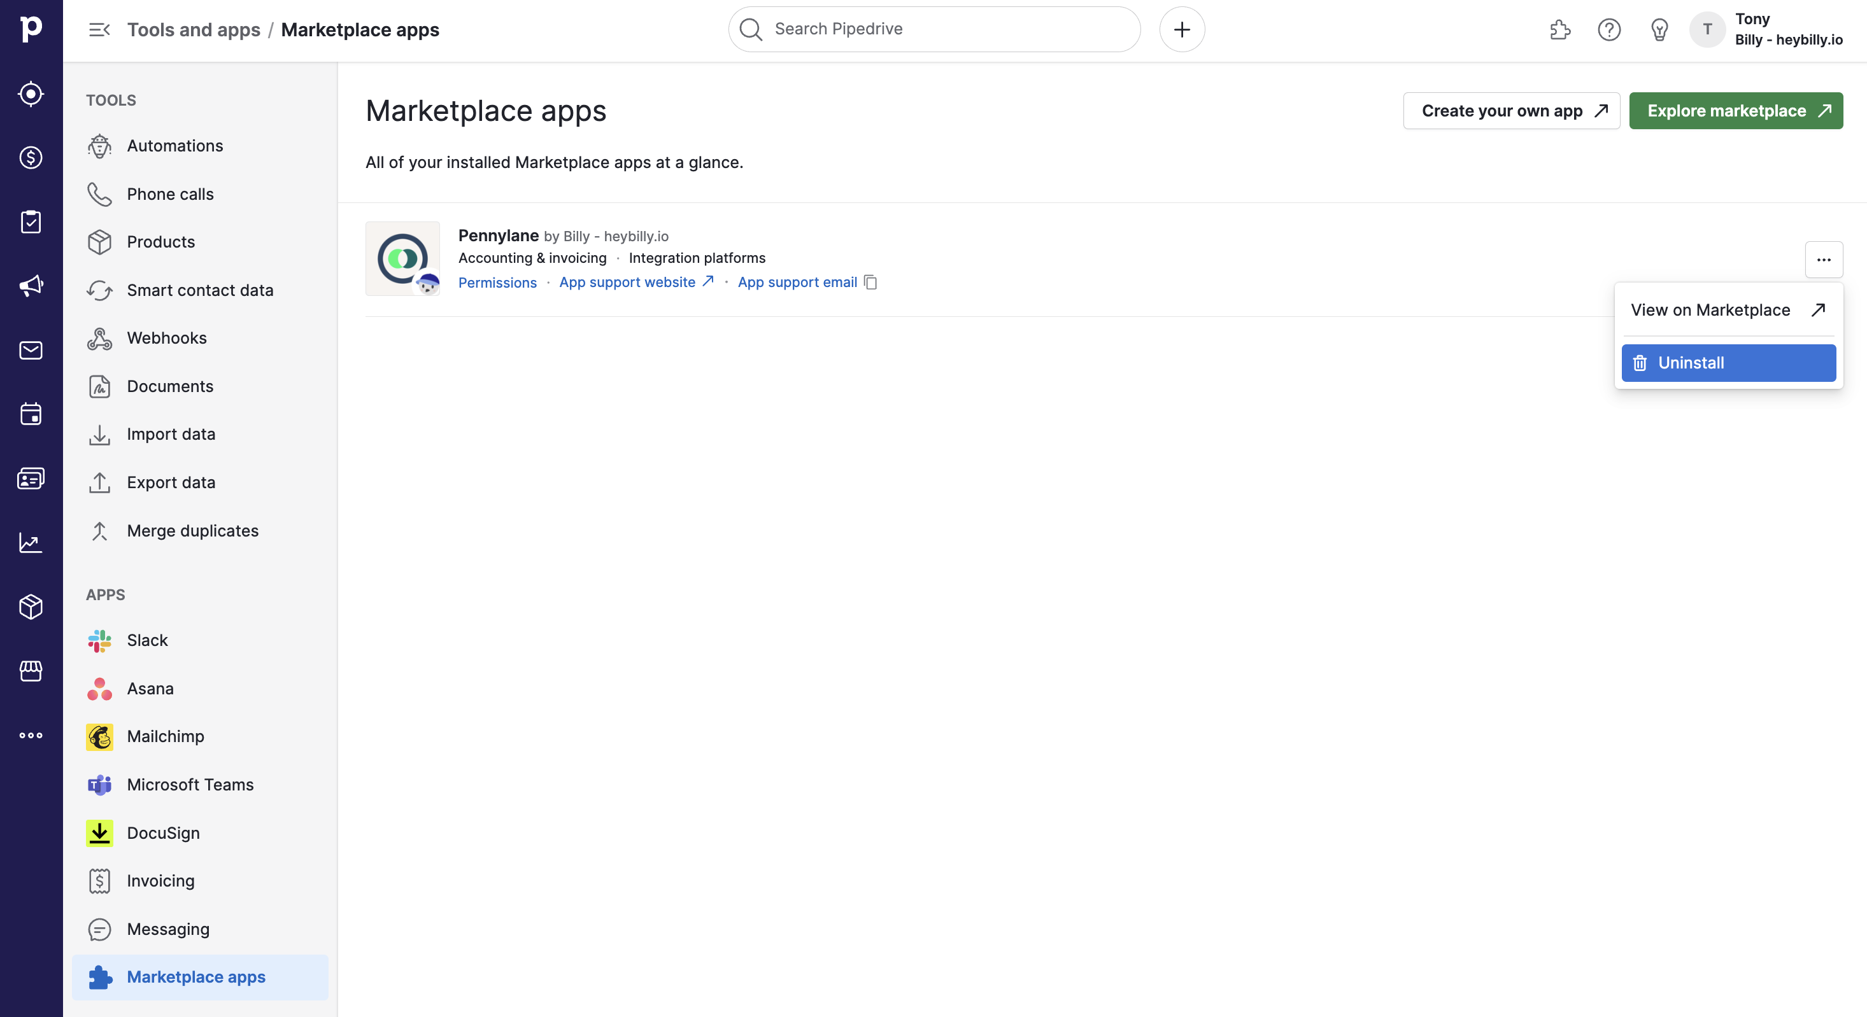
Task: Open the puzzle-piece apps icon in header
Action: click(1559, 30)
